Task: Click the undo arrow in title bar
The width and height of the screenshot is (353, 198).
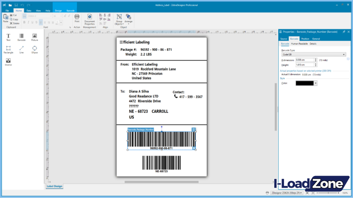Action: coord(22,5)
